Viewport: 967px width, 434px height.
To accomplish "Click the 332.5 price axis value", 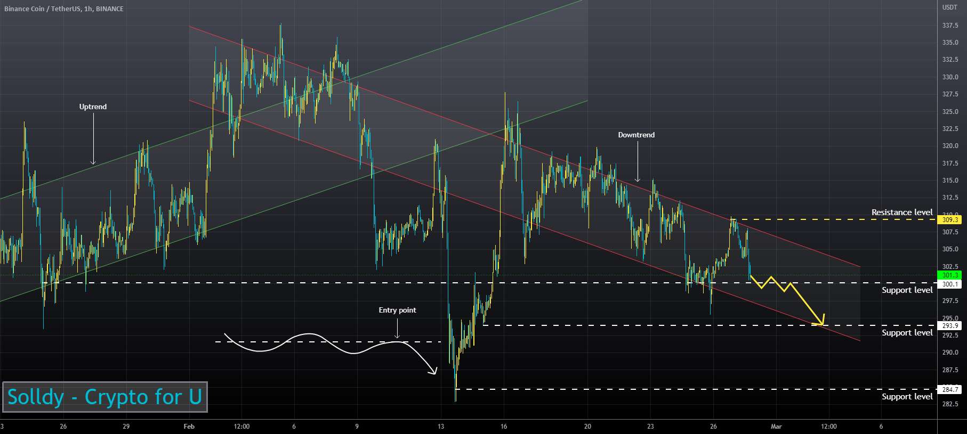I will point(950,60).
